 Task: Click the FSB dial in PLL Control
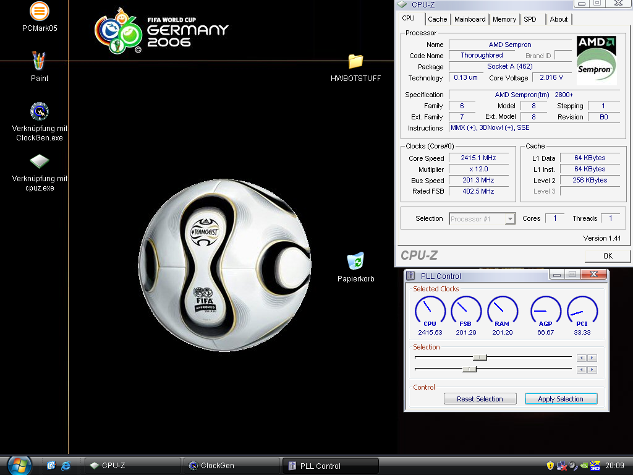pyautogui.click(x=466, y=311)
